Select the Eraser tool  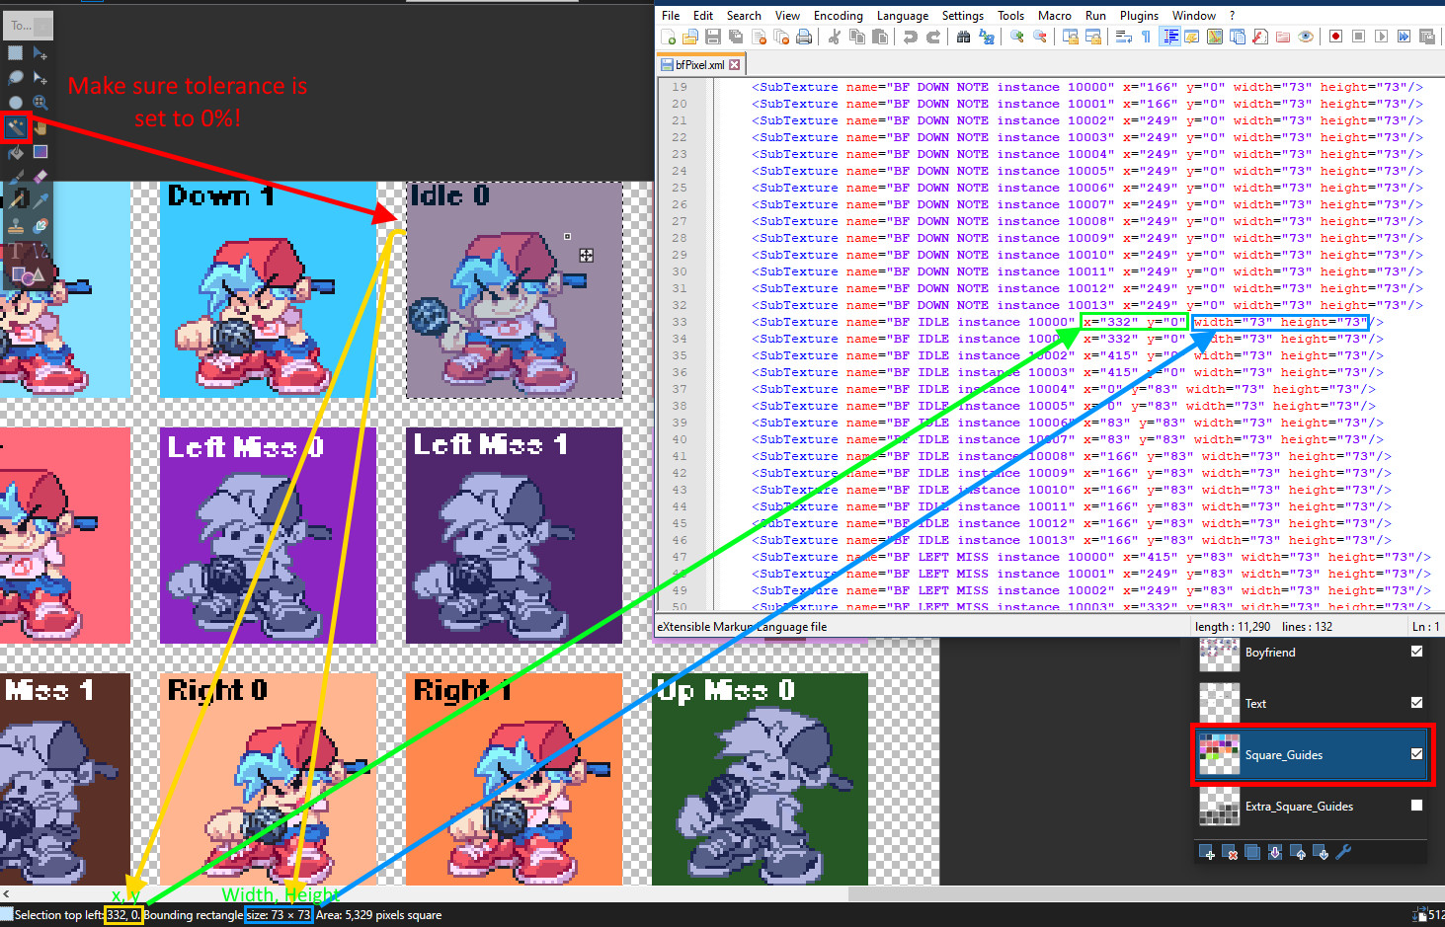(40, 177)
